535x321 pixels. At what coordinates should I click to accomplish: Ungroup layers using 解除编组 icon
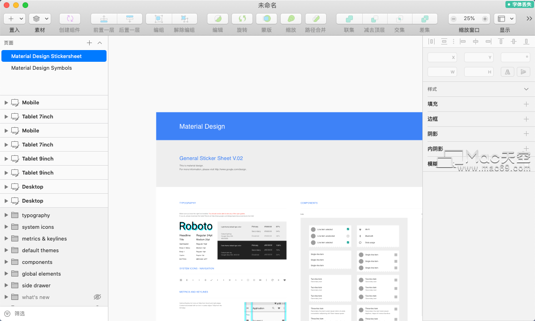pyautogui.click(x=184, y=19)
